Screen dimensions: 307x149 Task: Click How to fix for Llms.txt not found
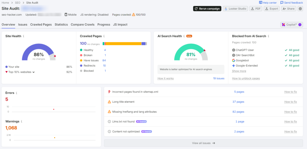pos(291,121)
